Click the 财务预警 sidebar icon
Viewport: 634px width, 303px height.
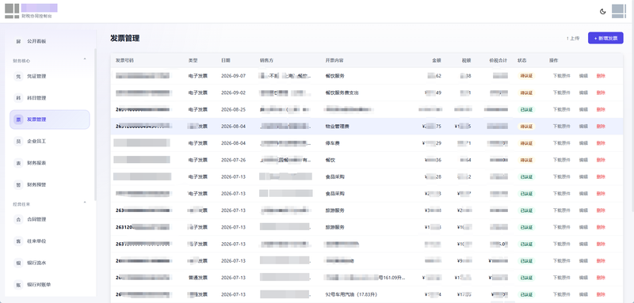17,185
